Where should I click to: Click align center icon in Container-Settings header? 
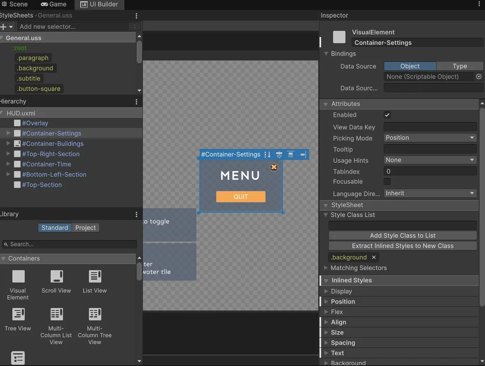pyautogui.click(x=279, y=155)
